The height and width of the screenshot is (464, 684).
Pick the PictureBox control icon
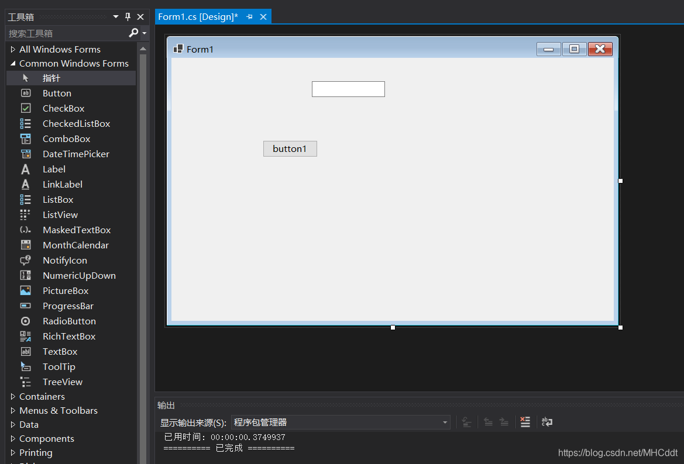tap(26, 290)
